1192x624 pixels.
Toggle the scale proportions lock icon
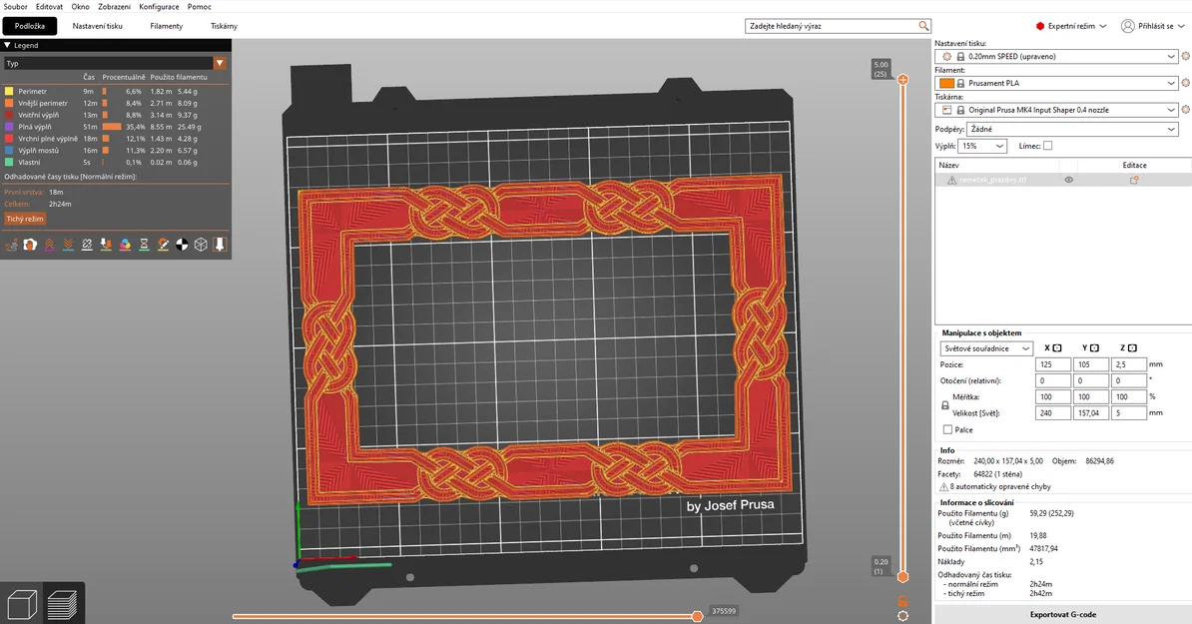[945, 405]
